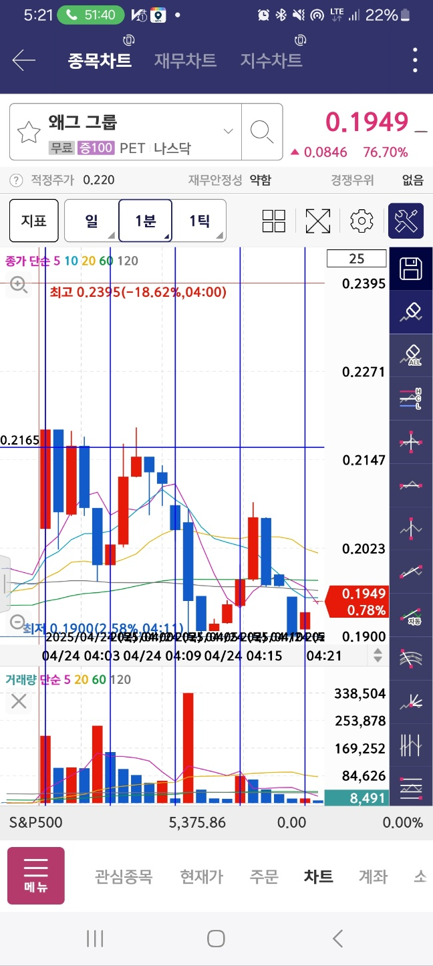The width and height of the screenshot is (433, 966).
Task: Switch to the 재무차트 tab
Action: pyautogui.click(x=185, y=61)
